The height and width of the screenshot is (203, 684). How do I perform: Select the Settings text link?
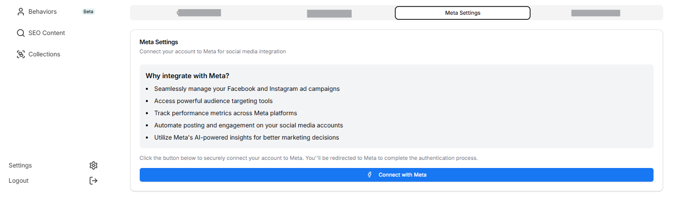[x=20, y=165]
